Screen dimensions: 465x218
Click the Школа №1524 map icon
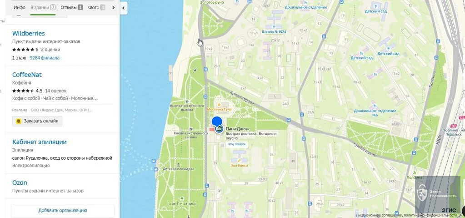274,26
